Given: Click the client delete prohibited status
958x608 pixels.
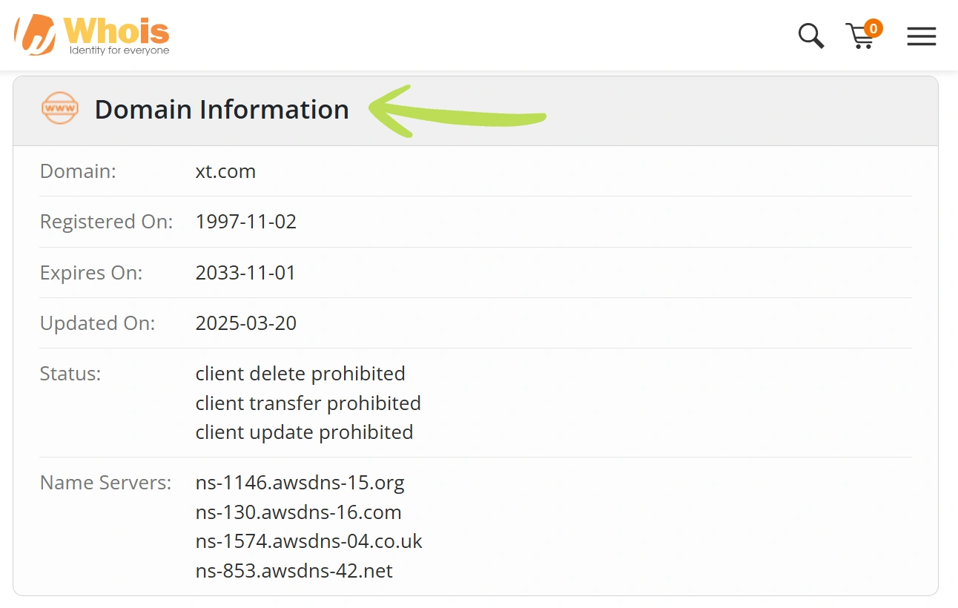Looking at the screenshot, I should coord(300,373).
